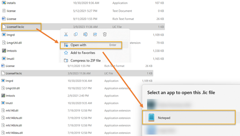Click Application extension type of mfc140deu.dll

(117, 133)
